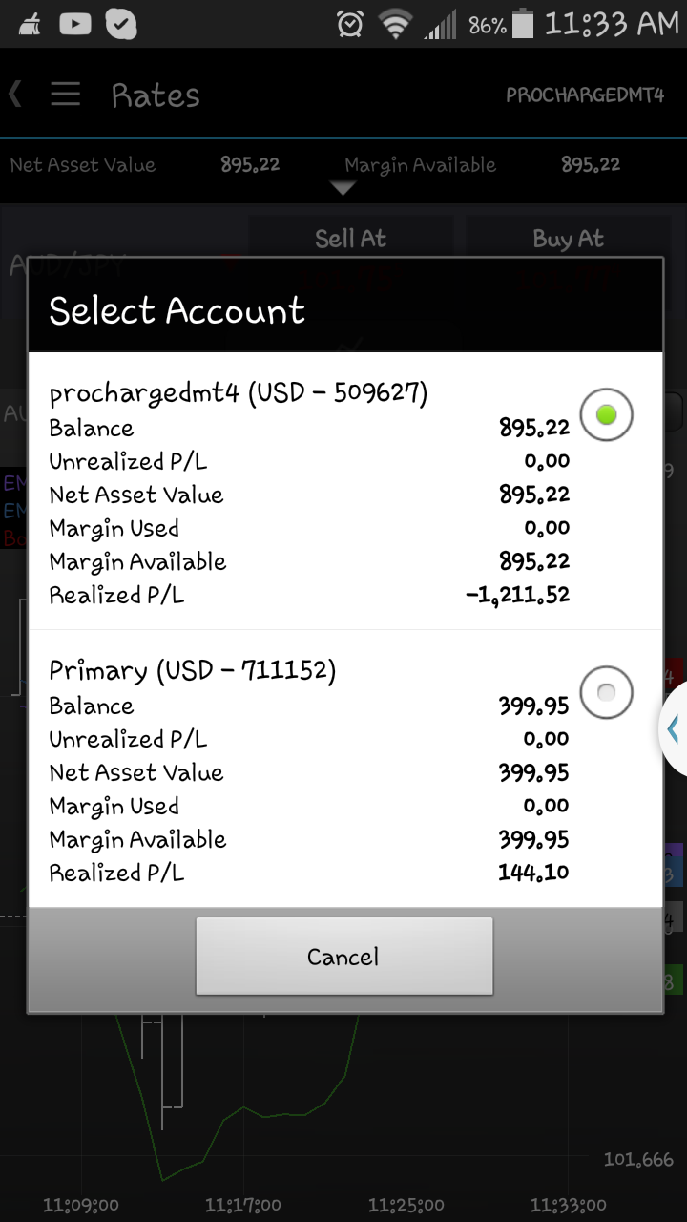Tap the PROCHARGEDMT4 account name in header
Screen dimensions: 687x1222
tap(584, 95)
